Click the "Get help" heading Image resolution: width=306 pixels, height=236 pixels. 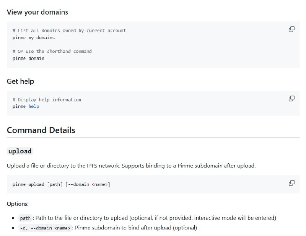point(20,81)
